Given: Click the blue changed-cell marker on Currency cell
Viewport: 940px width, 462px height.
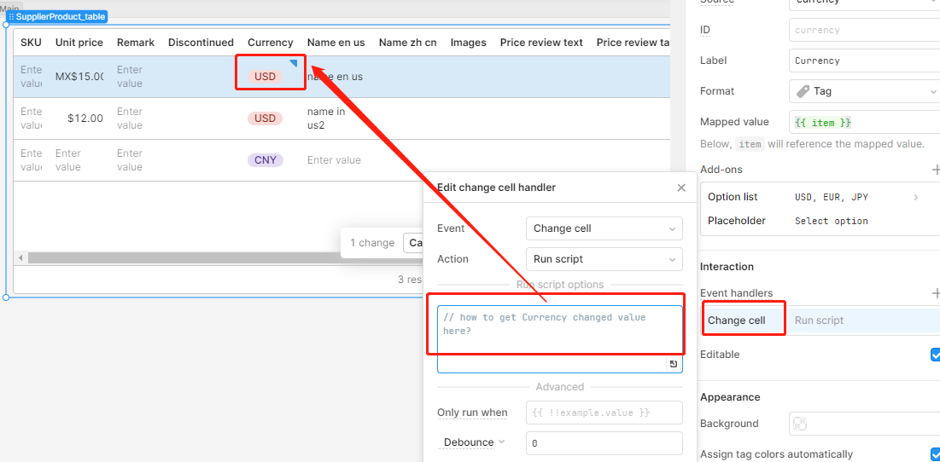Looking at the screenshot, I should [x=293, y=63].
